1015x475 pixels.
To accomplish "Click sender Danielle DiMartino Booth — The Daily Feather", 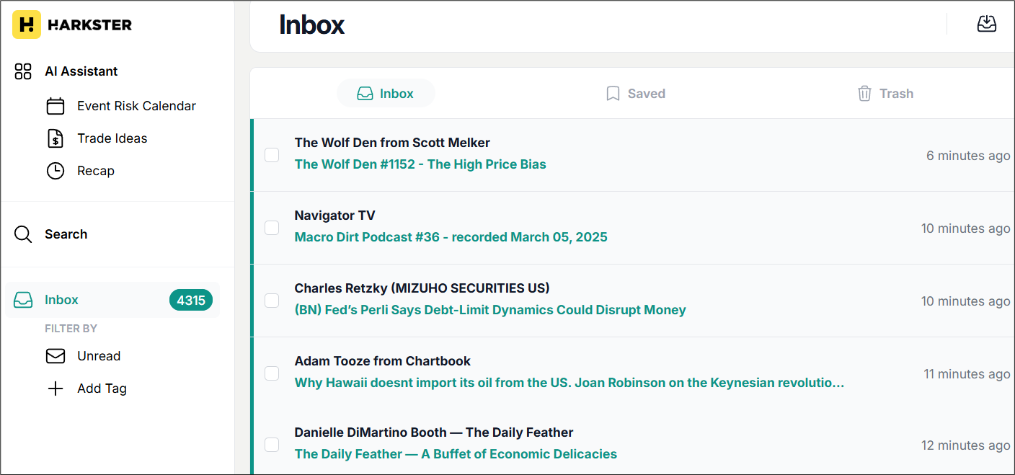I will click(434, 432).
